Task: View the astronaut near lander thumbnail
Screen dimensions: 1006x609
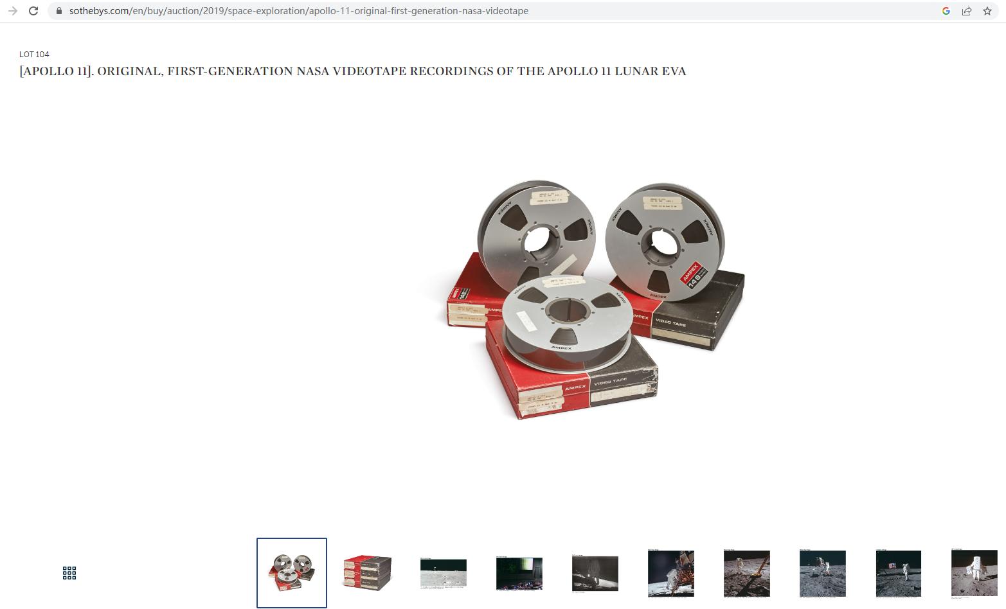Action: click(x=823, y=573)
